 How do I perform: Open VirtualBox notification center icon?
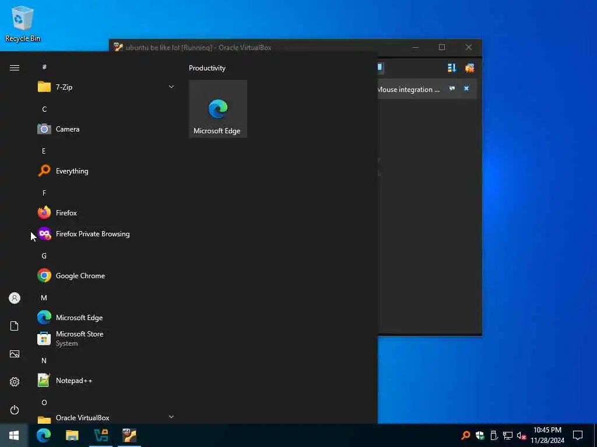tap(469, 68)
